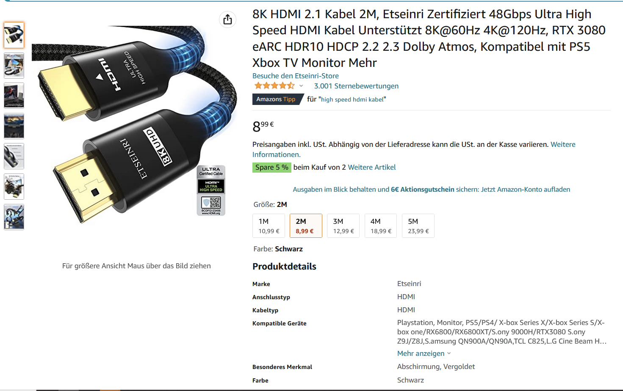Screen dimensions: 623x391
Task: Open Jetzt Amazon-Konto aufladen promotion link
Action: pyautogui.click(x=525, y=189)
